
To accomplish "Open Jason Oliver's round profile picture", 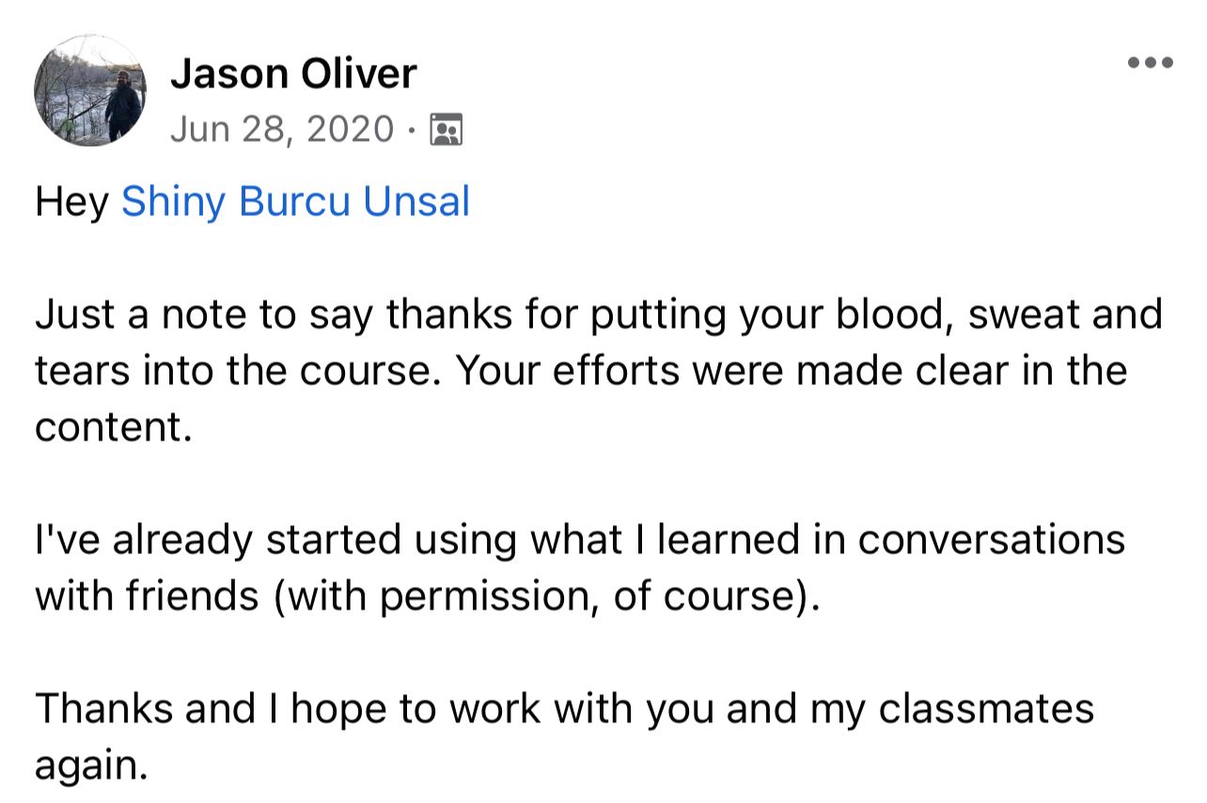I will click(90, 90).
